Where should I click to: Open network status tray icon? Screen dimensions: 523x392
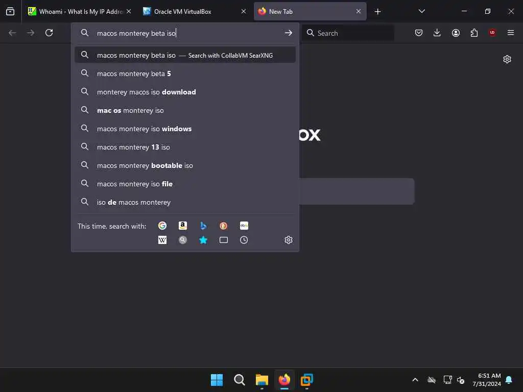[447, 380]
